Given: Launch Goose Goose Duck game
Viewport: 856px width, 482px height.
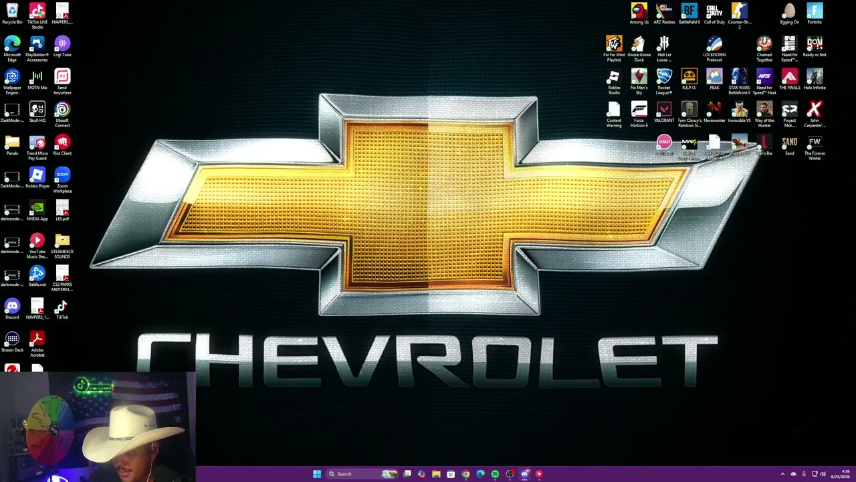Looking at the screenshot, I should click(x=639, y=49).
